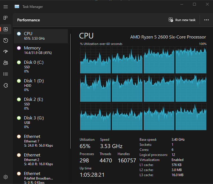Click the purple Memory indicator circle
Screen dimensions: 213x184
coord(19,48)
